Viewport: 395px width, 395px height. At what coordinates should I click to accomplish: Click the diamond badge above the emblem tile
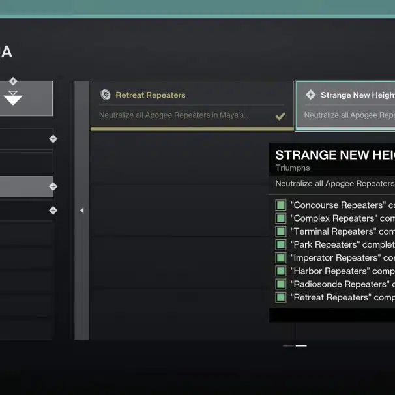(x=13, y=81)
